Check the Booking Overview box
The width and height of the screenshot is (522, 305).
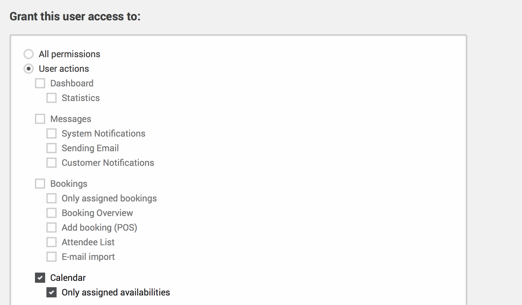[x=52, y=213]
